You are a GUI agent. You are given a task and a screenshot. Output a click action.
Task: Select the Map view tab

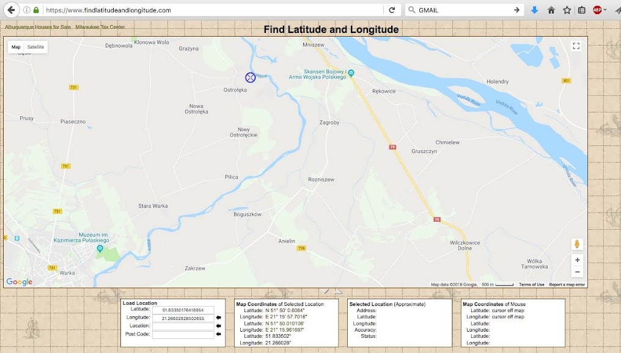tap(16, 47)
